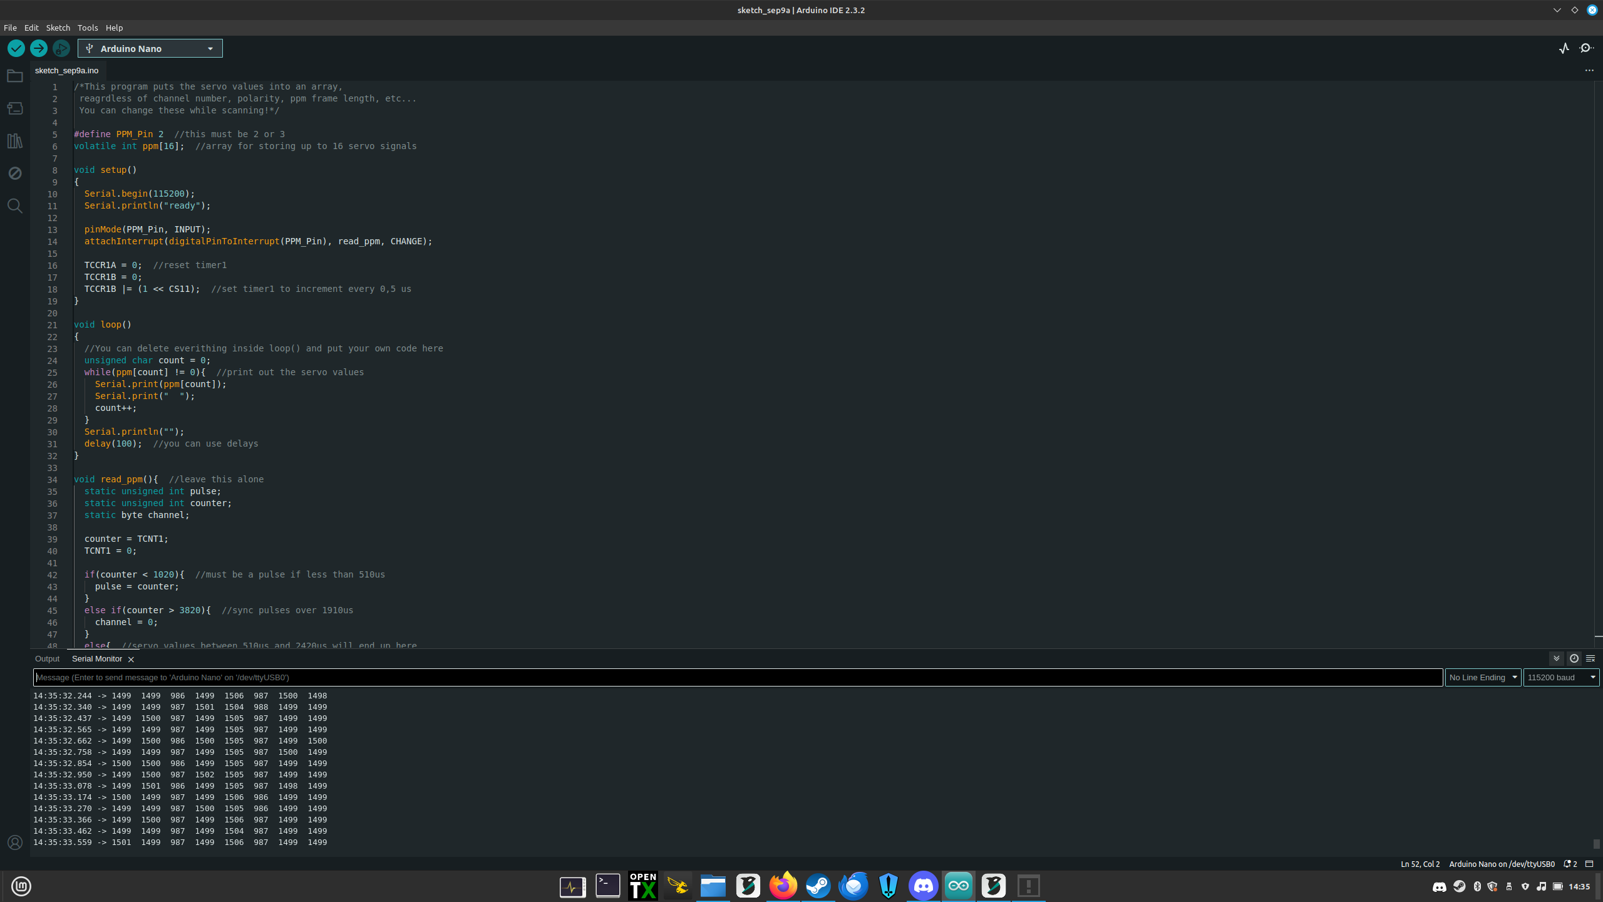Toggle autoscroll in the Serial Monitor
The width and height of the screenshot is (1603, 902).
click(1556, 658)
